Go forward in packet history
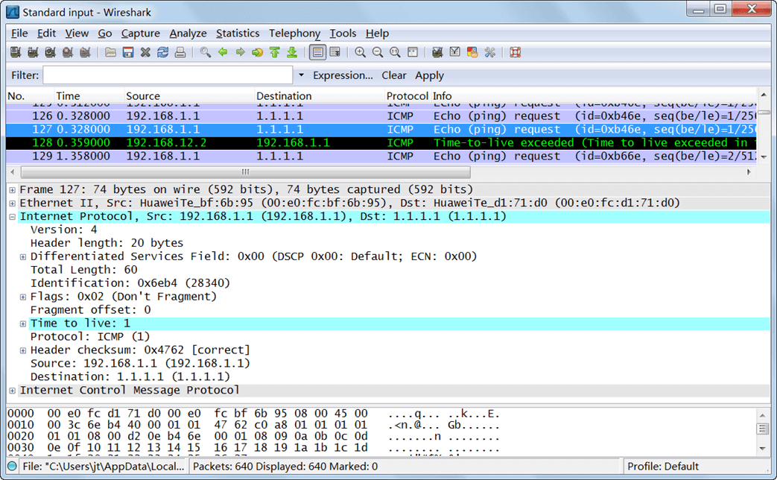777x480 pixels. click(x=240, y=52)
